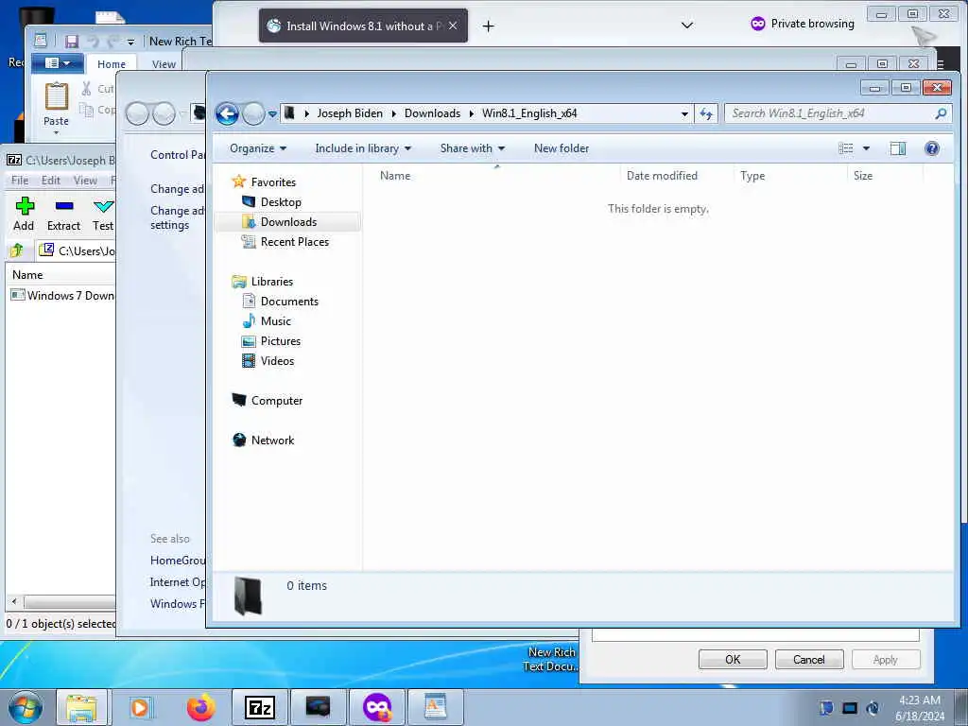Switch to the Home tab in WordPad

pos(112,64)
